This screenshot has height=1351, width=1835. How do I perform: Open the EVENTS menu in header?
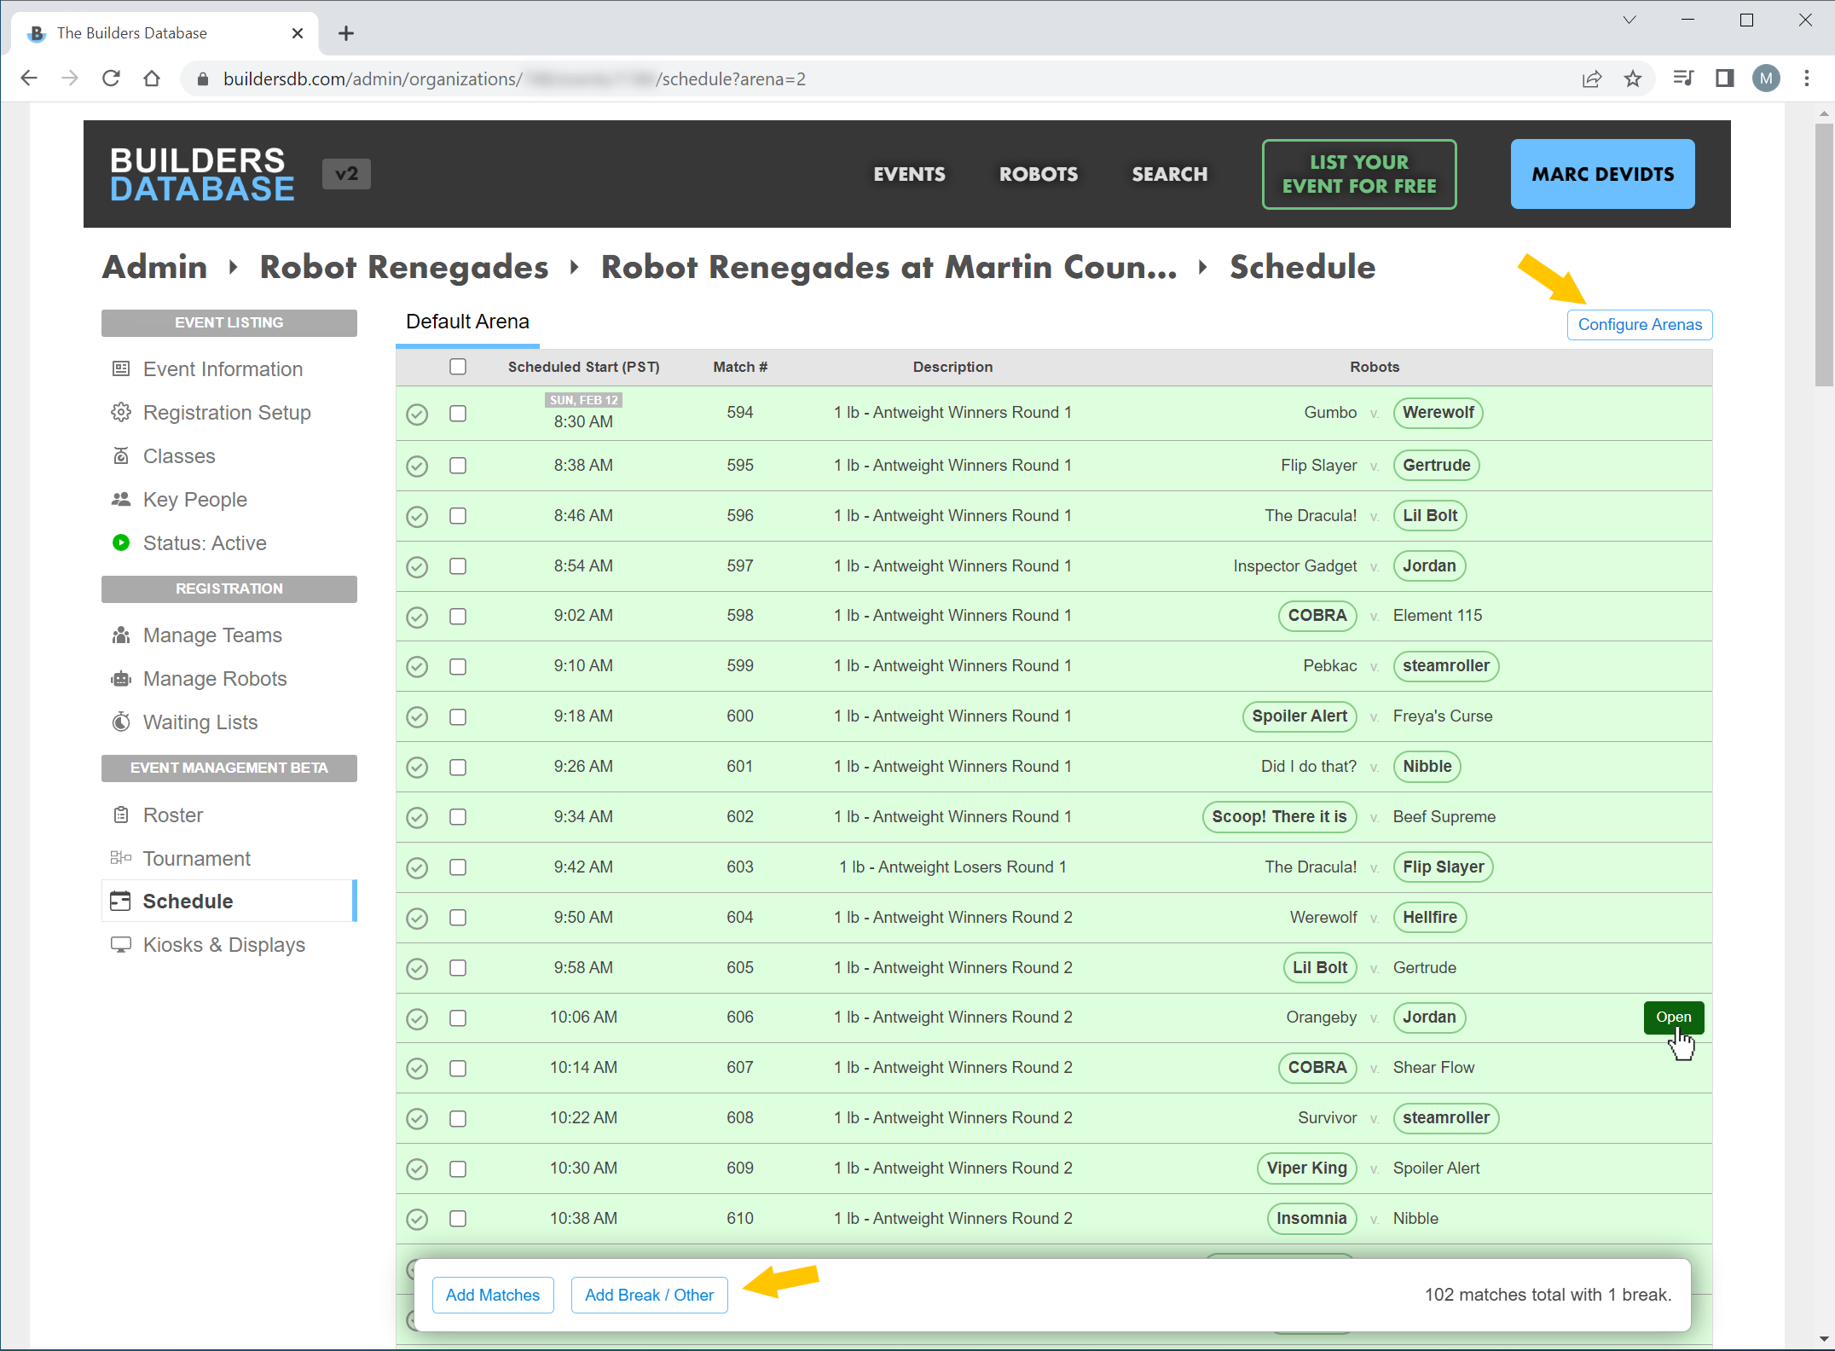909,174
